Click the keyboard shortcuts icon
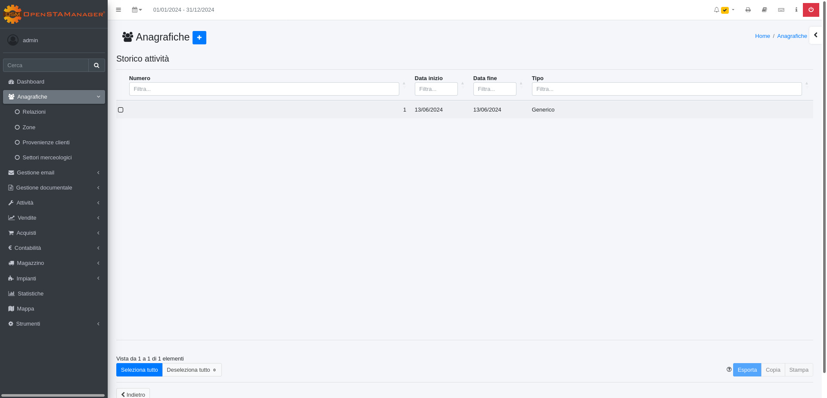 [x=781, y=9]
